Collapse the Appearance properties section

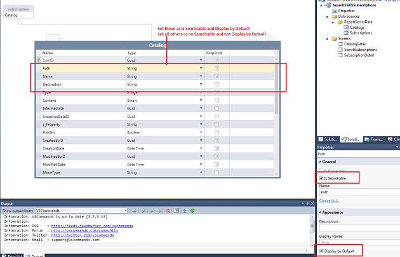[320, 212]
